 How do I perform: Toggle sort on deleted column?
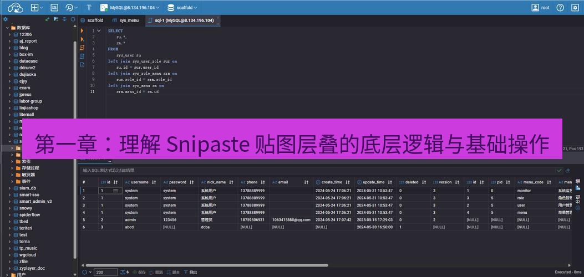(424, 182)
